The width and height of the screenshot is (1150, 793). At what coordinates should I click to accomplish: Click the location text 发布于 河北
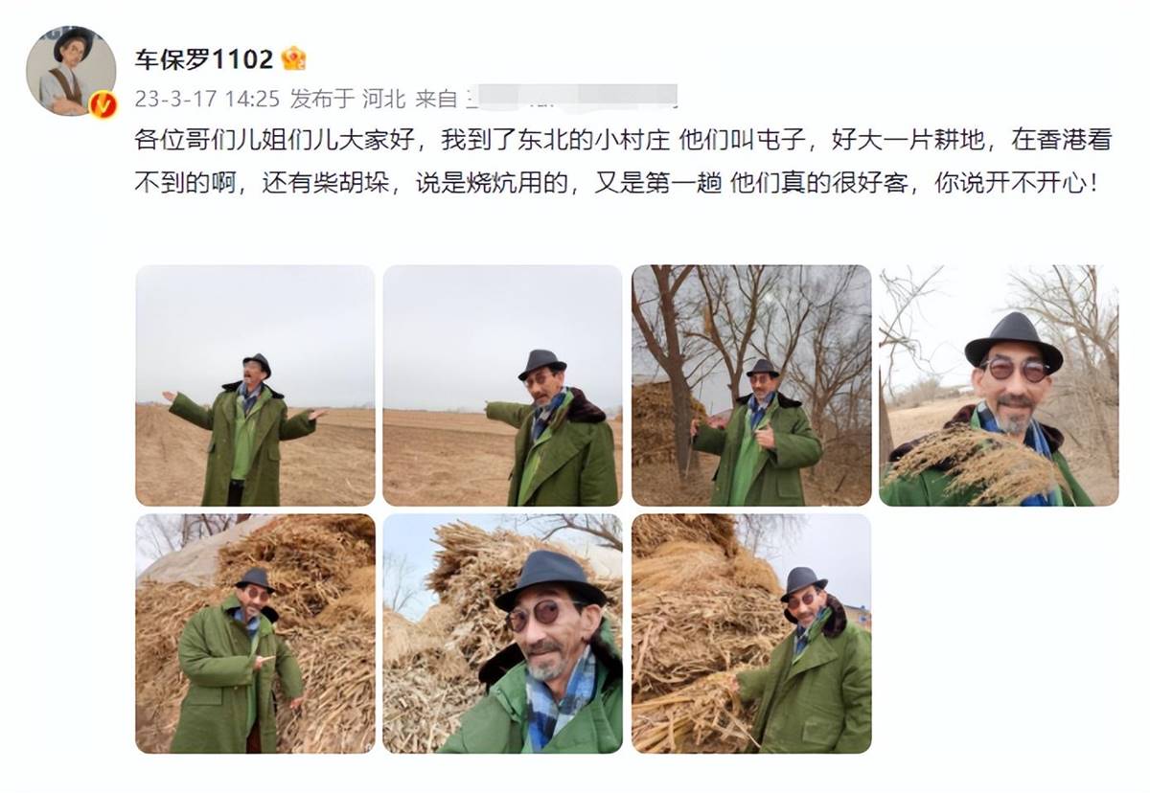click(348, 98)
